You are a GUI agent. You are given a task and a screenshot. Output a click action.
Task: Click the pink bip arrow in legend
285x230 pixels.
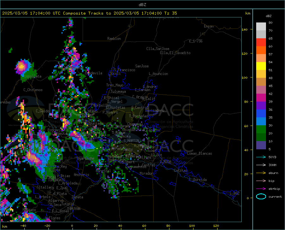point(261,181)
